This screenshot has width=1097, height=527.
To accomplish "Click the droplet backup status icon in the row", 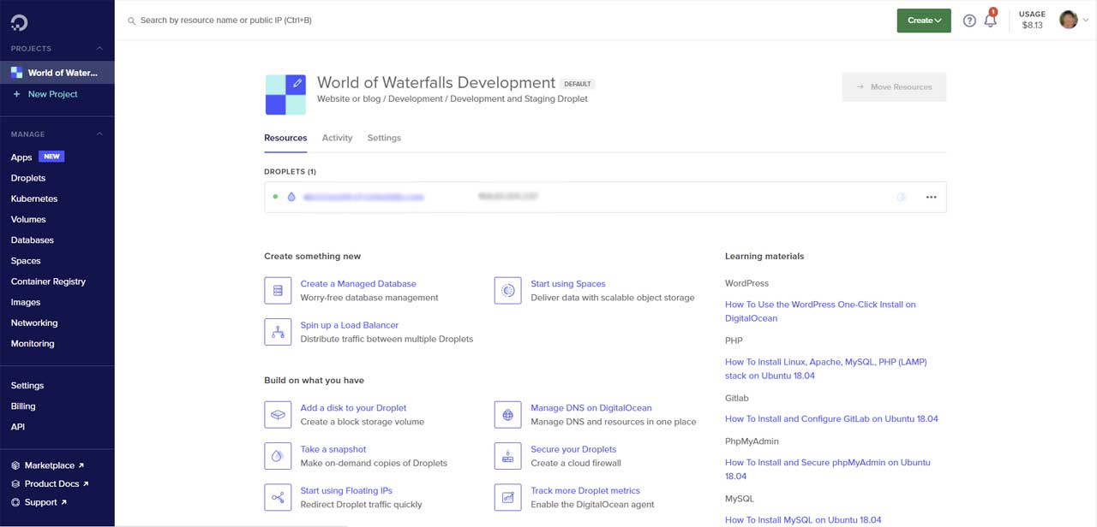I will (x=901, y=197).
